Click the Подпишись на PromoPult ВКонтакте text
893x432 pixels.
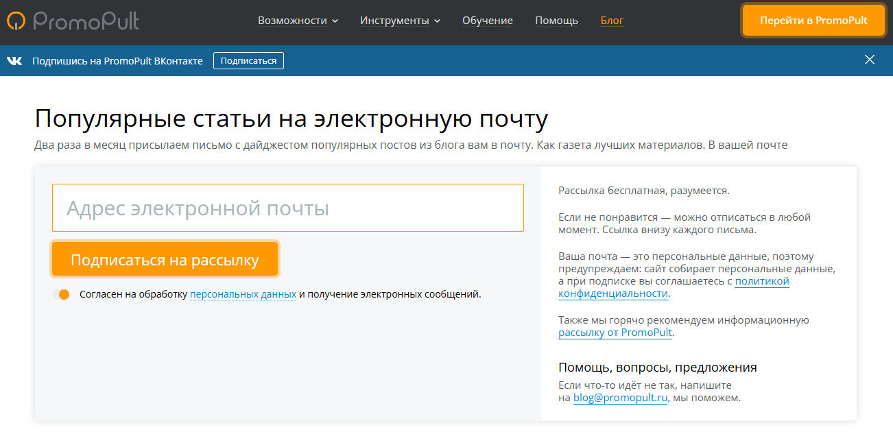(117, 61)
